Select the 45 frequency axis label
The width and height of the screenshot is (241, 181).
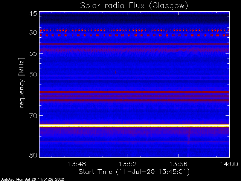33,14
